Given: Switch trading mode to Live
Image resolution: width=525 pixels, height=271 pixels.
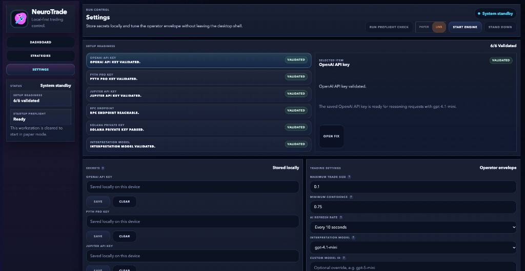Looking at the screenshot, I should tap(439, 27).
